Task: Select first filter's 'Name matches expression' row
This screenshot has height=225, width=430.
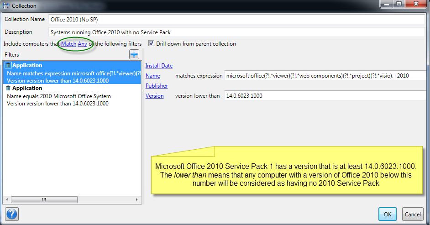Action: pyautogui.click(x=73, y=73)
